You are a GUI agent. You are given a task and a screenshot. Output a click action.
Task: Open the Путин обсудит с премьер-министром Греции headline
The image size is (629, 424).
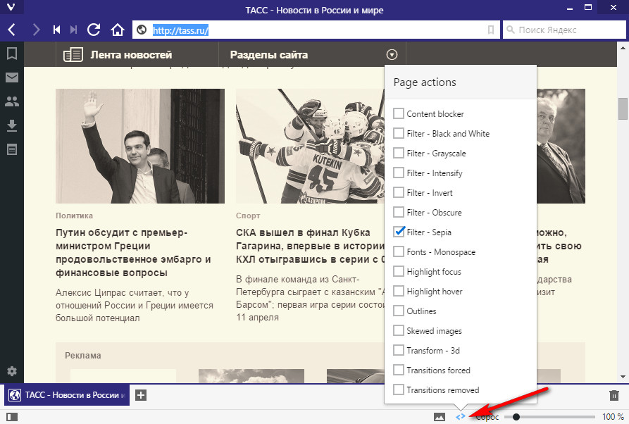coord(133,253)
